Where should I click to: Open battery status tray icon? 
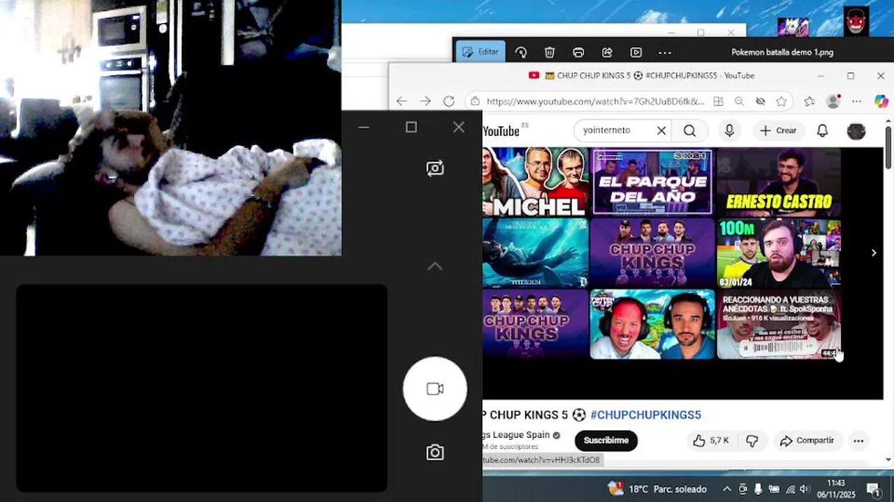point(774,489)
